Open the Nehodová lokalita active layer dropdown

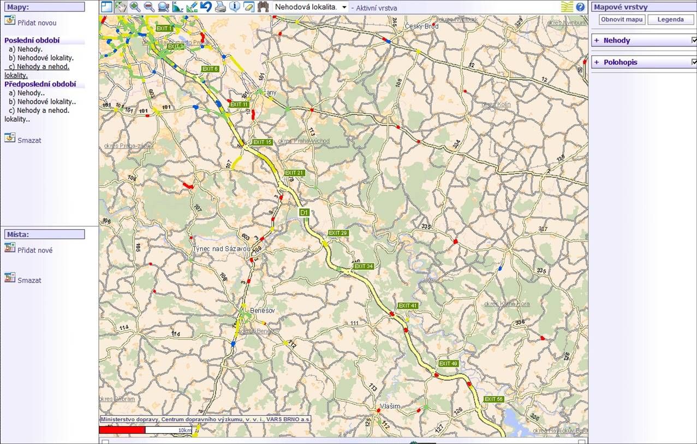311,7
